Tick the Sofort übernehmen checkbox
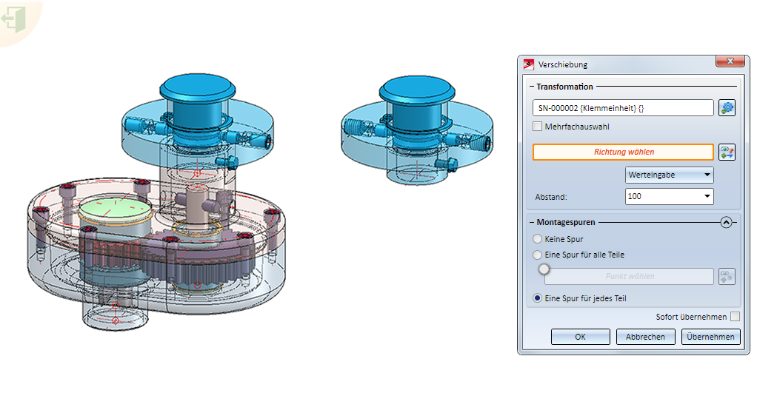Image resolution: width=757 pixels, height=393 pixels. click(x=735, y=316)
